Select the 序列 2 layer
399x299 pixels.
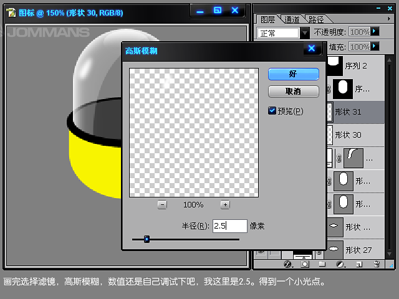pyautogui.click(x=355, y=66)
